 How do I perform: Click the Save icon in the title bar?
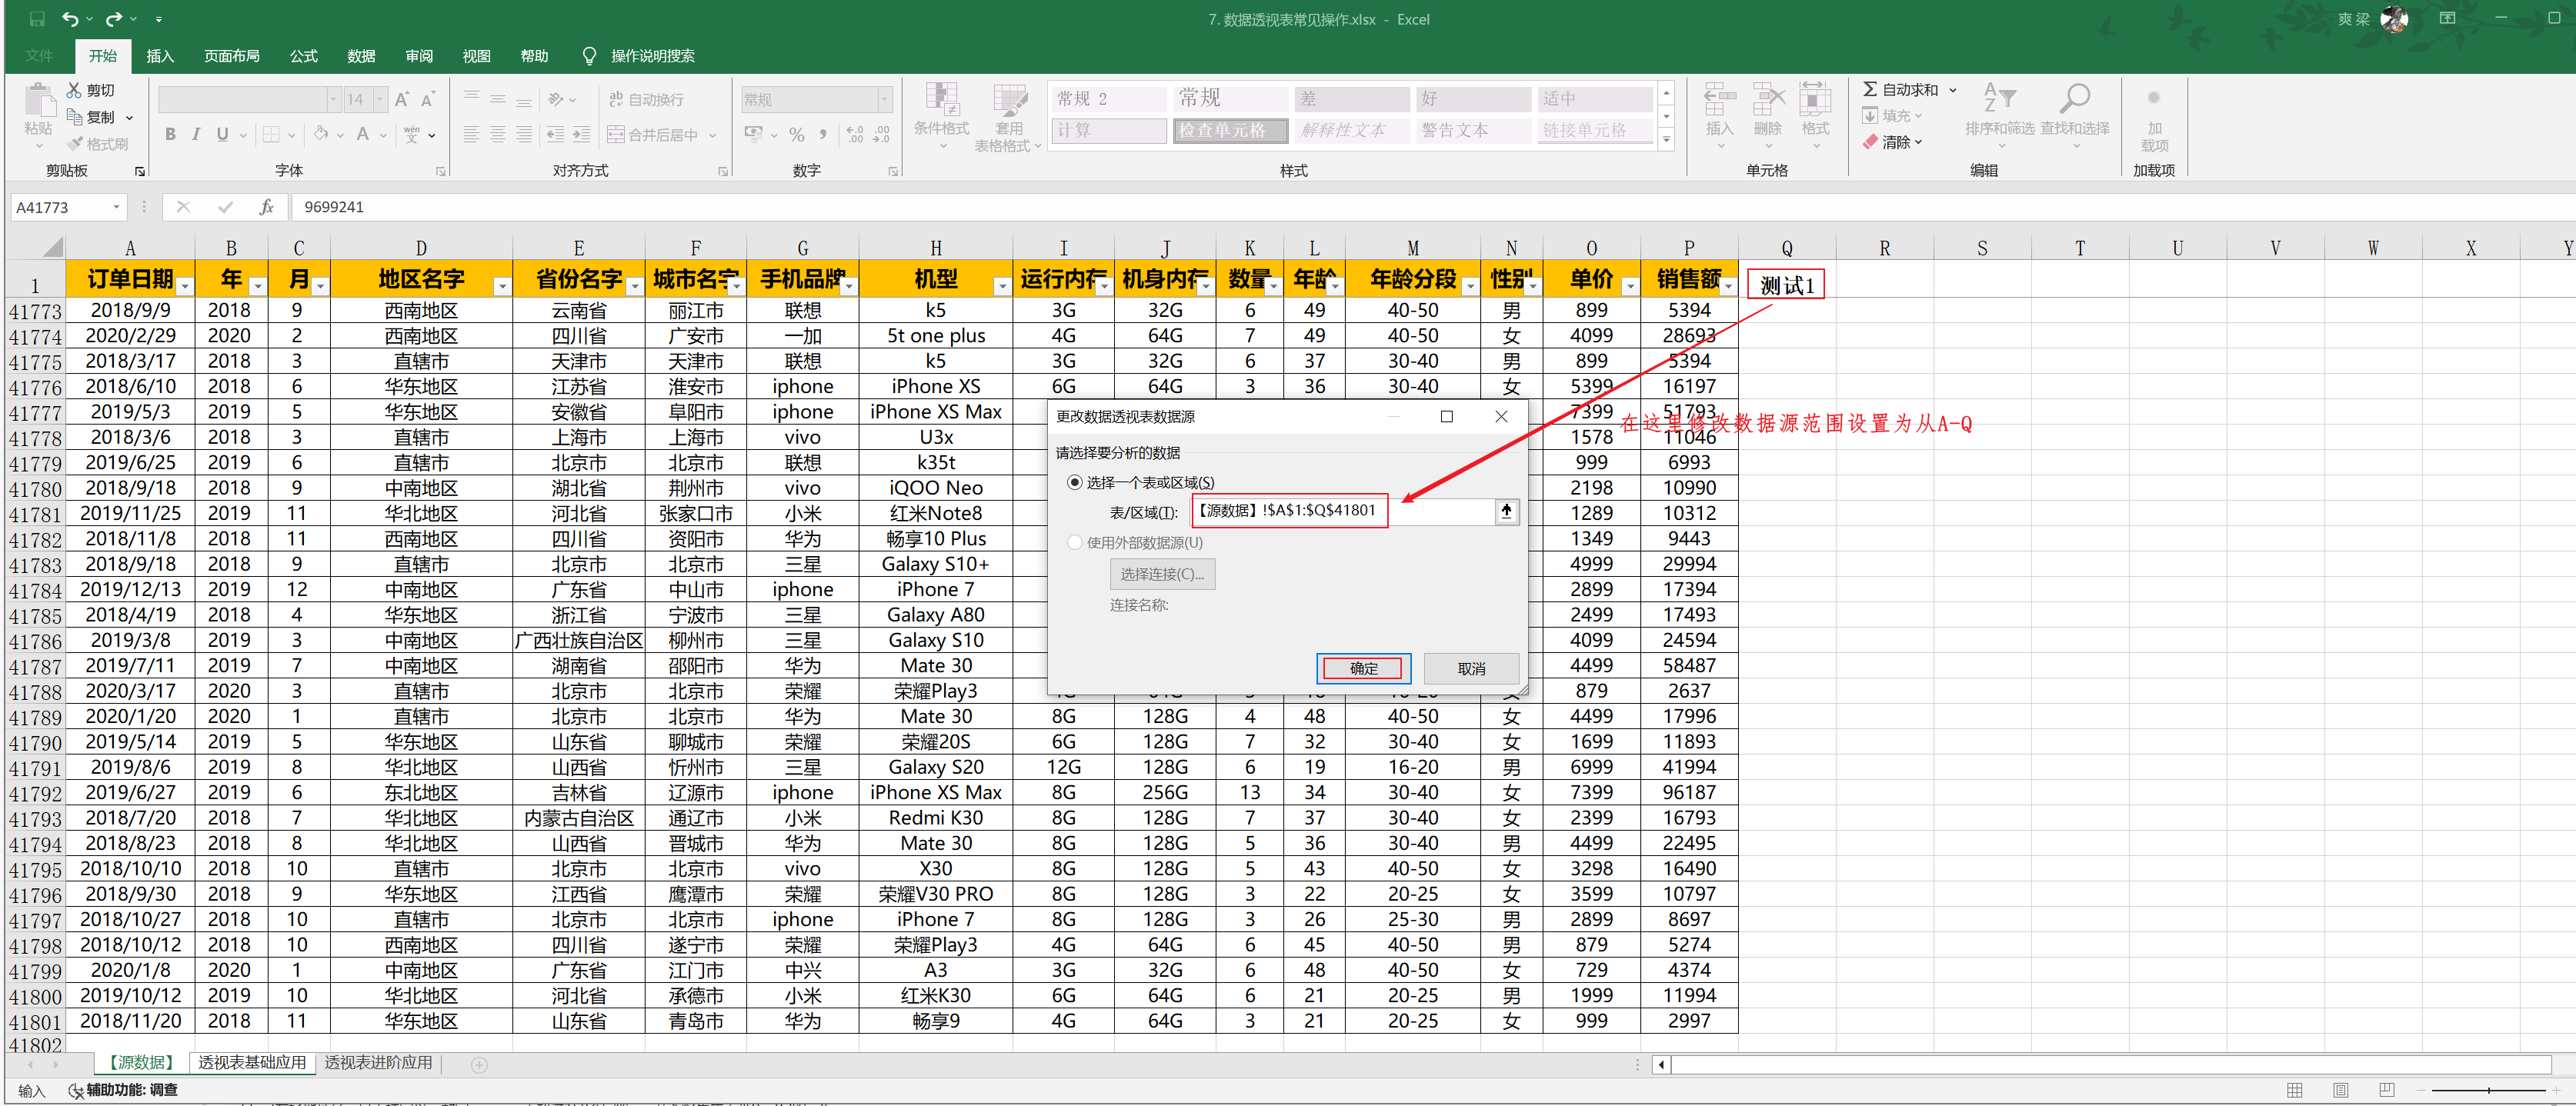pyautogui.click(x=36, y=19)
